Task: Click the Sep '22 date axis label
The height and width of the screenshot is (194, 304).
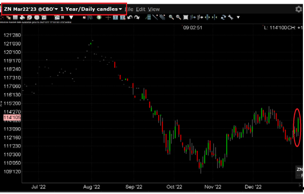Action: tap(134, 187)
